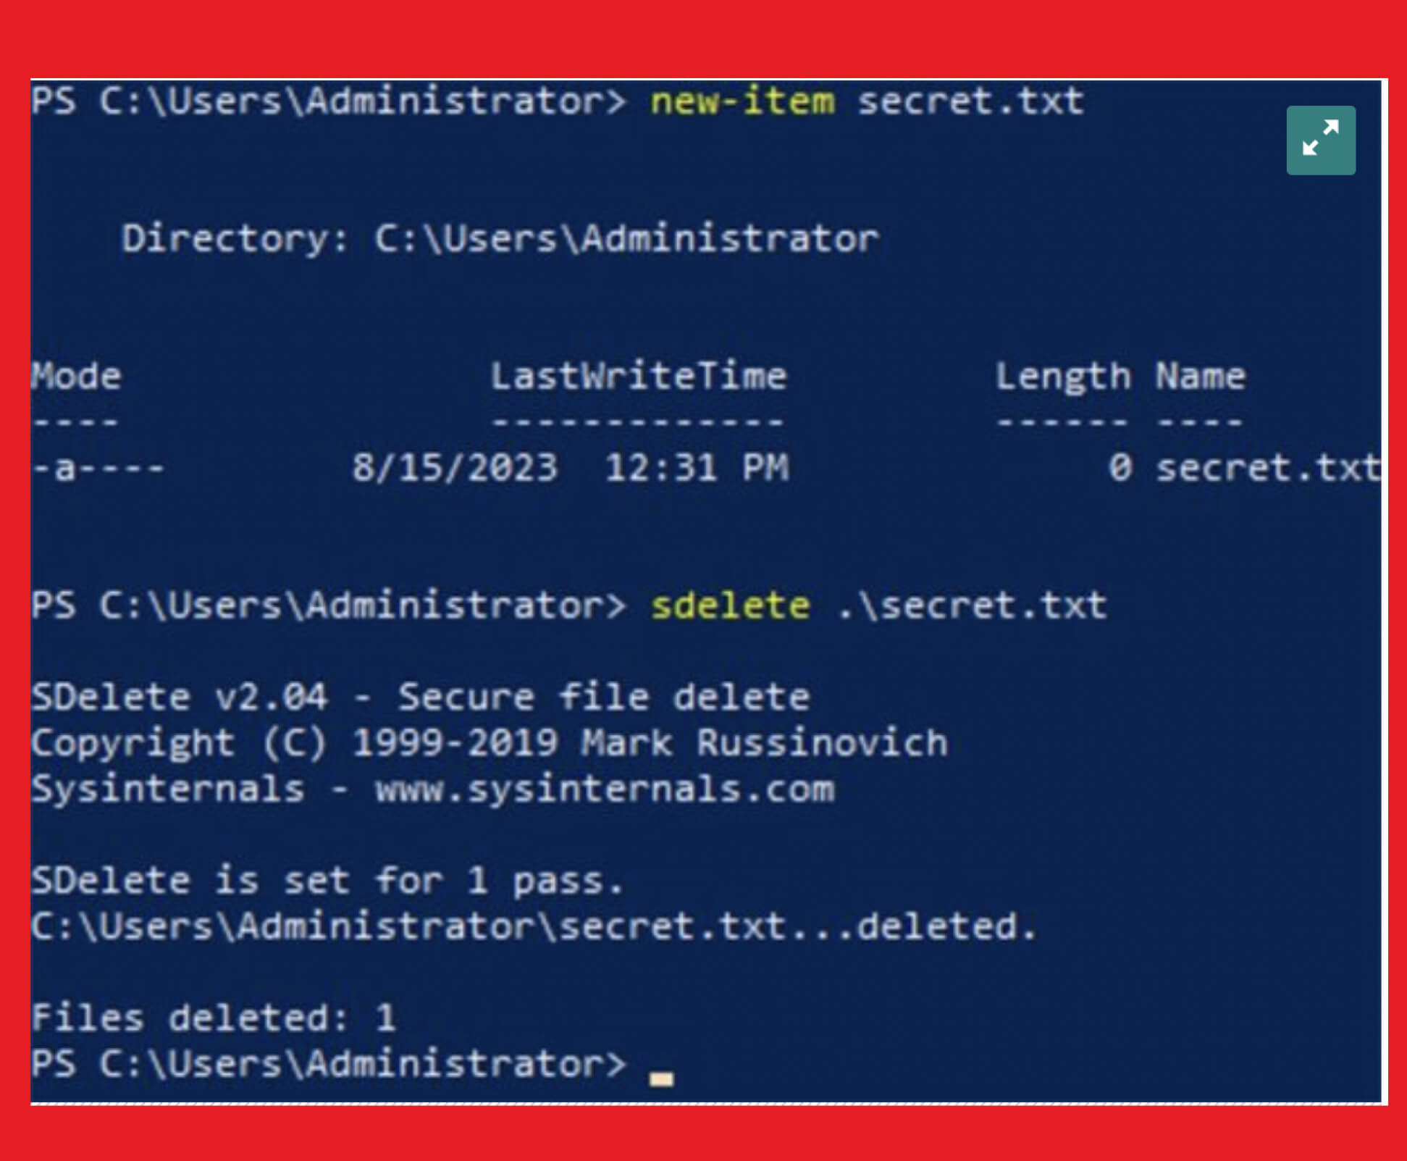Click the expand fullscreen icon

tap(1321, 141)
